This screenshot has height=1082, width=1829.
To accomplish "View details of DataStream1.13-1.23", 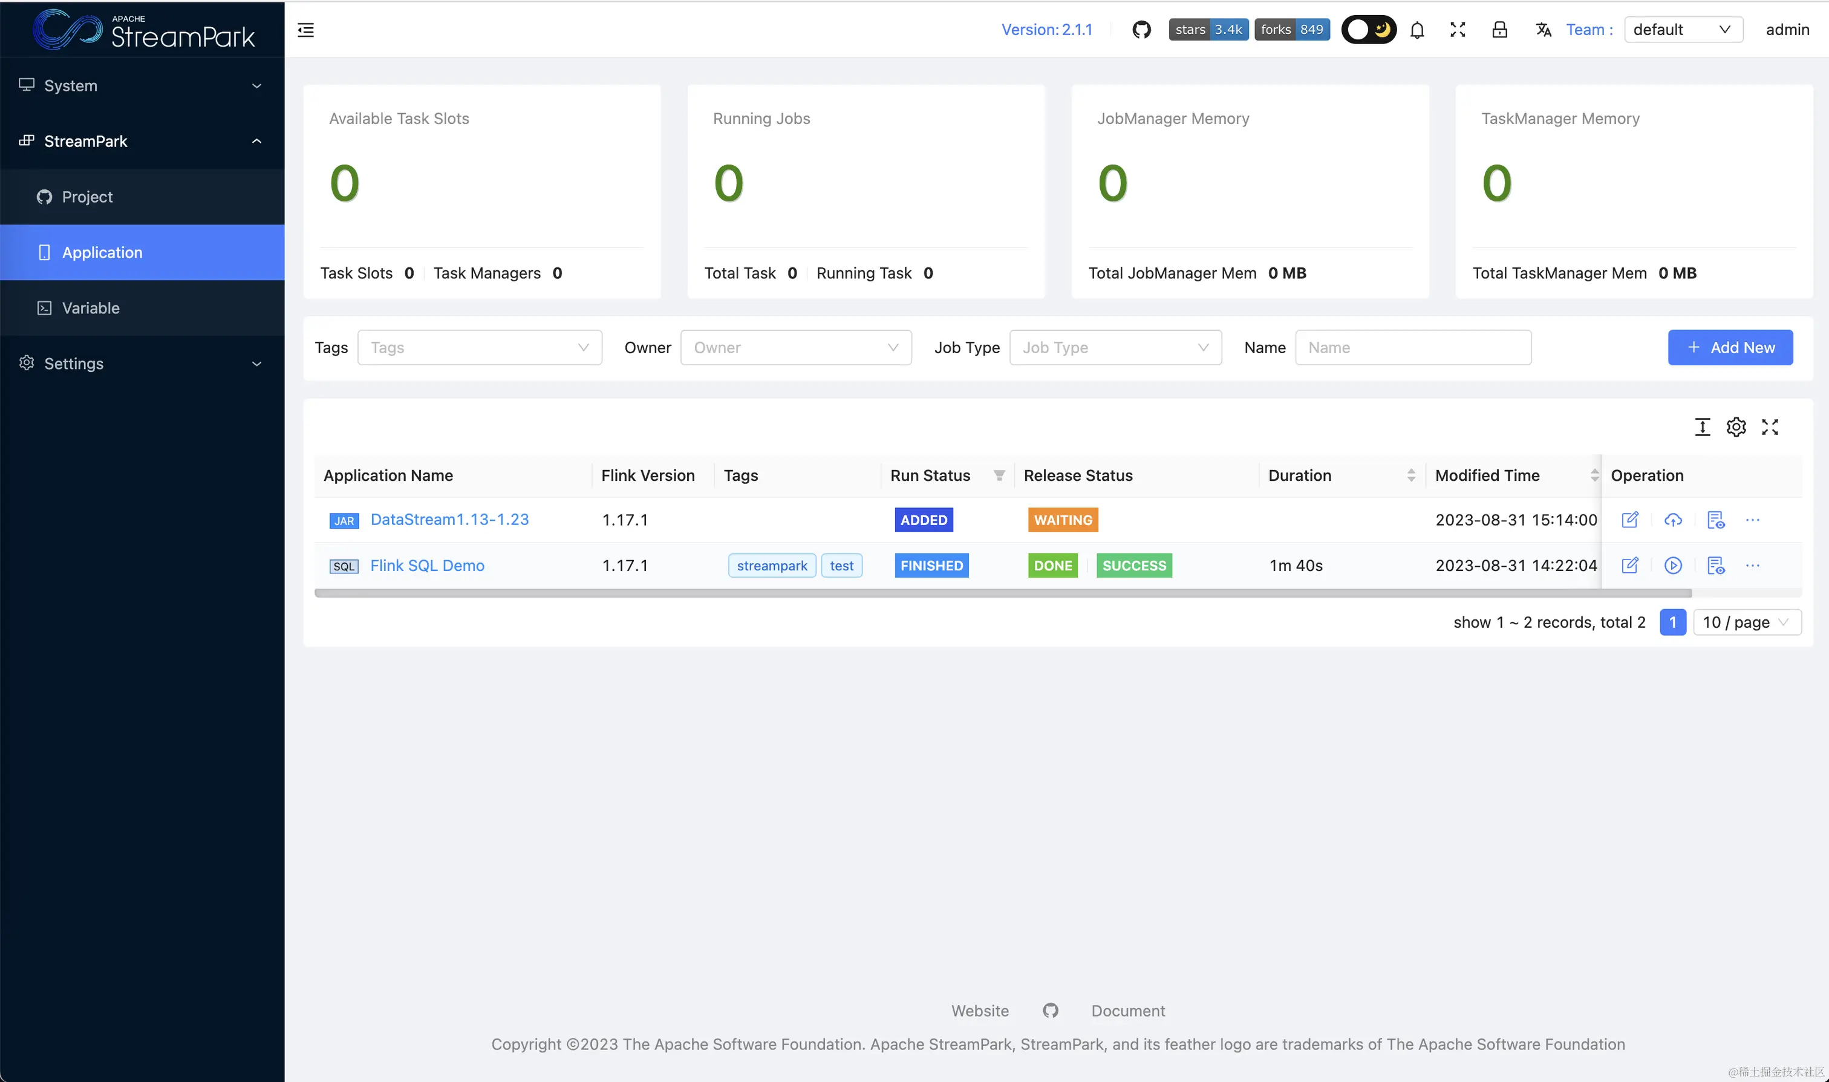I will pos(1715,520).
